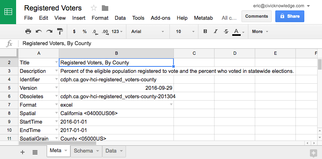Toggle strikethrough formatting
The width and height of the screenshot is (322, 159).
pyautogui.click(x=226, y=31)
